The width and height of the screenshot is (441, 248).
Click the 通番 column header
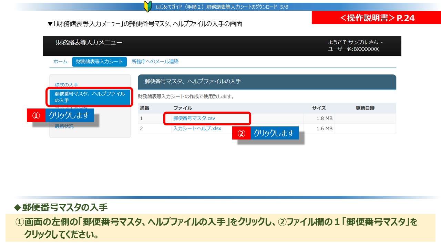click(x=145, y=108)
